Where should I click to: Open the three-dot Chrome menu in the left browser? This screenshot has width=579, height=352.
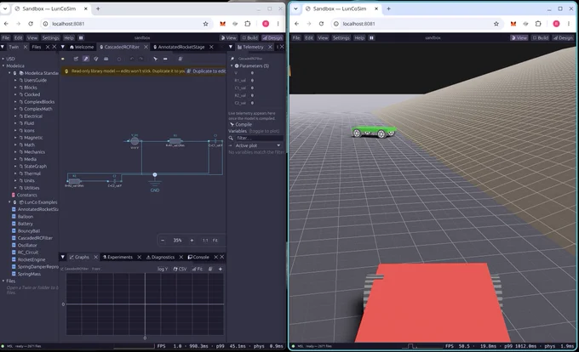coord(278,24)
